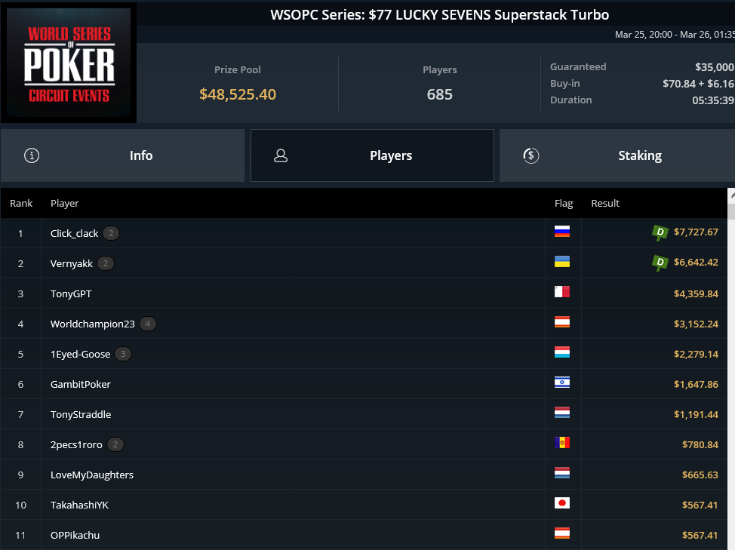Viewport: 735px width, 550px height.
Task: Click the re-entry badge 3 next to 1Eyed-Goose
Action: pyautogui.click(x=123, y=354)
